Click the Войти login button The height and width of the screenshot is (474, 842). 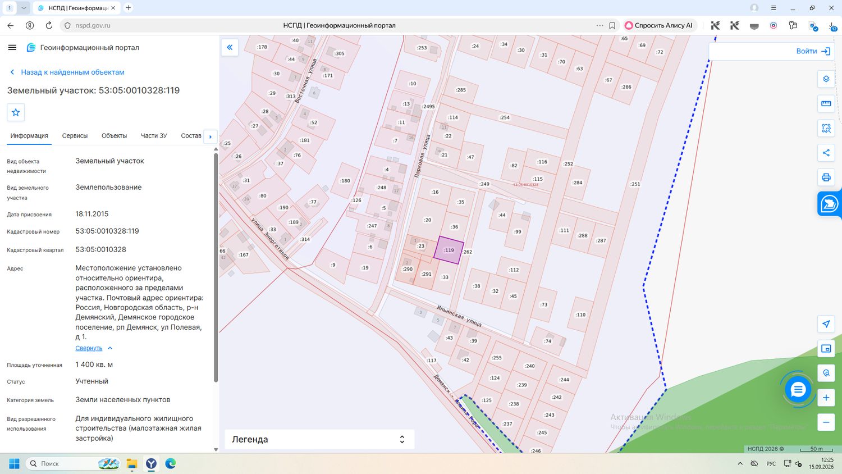coord(813,51)
